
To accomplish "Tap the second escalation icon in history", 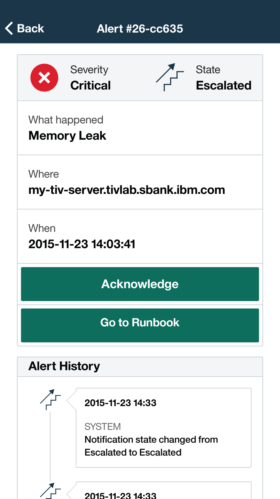I will point(50,491).
